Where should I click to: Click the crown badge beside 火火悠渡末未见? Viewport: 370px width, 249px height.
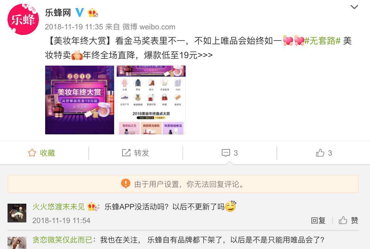[x=92, y=207]
